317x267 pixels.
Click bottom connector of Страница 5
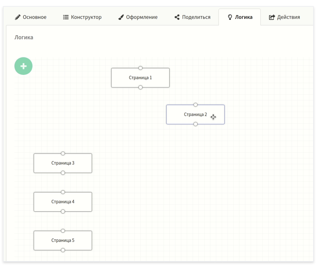(x=63, y=250)
